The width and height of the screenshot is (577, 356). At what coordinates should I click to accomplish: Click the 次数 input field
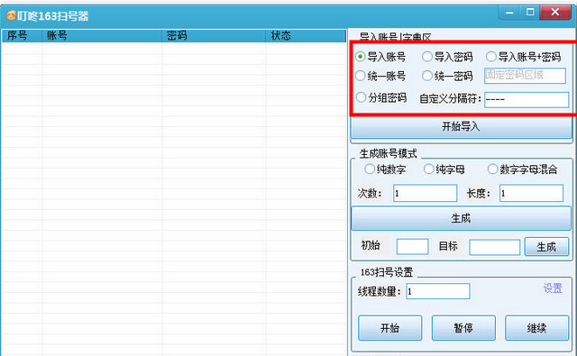425,193
